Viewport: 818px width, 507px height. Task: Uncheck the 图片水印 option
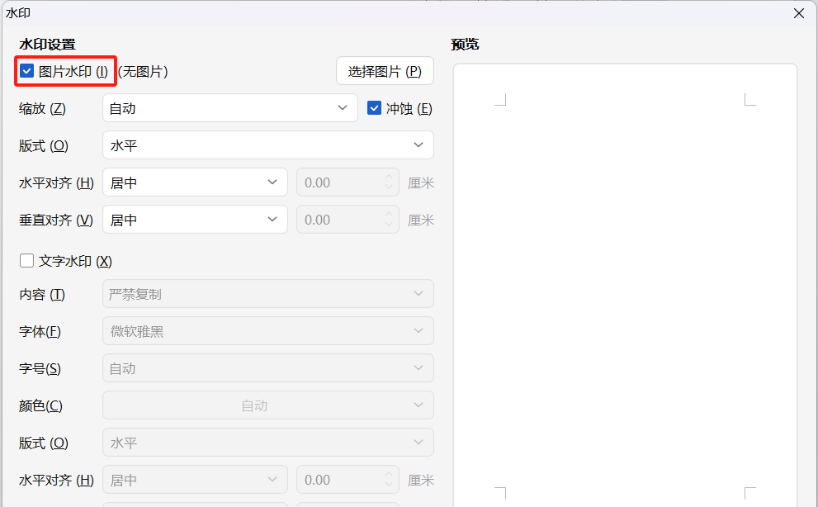tap(26, 71)
